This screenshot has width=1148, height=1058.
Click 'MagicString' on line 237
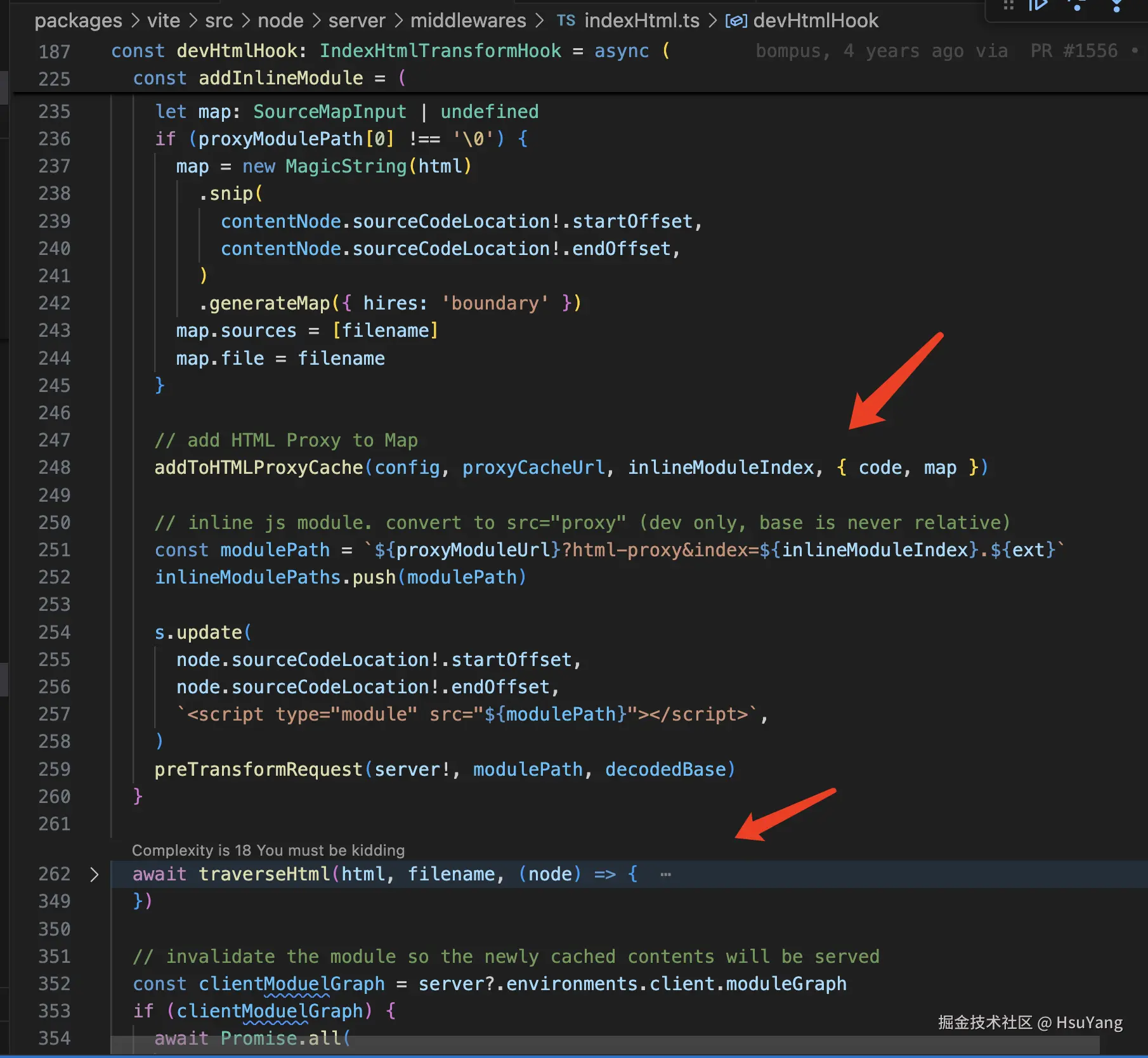346,166
